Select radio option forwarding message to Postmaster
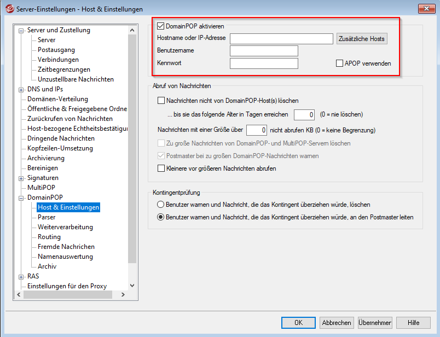This screenshot has height=337, width=440. coord(161,217)
